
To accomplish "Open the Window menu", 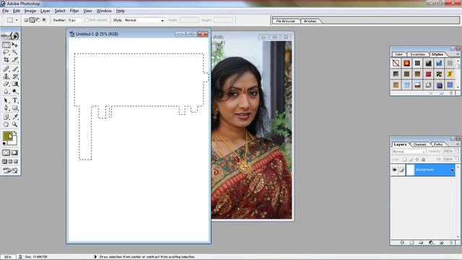I will click(x=104, y=11).
